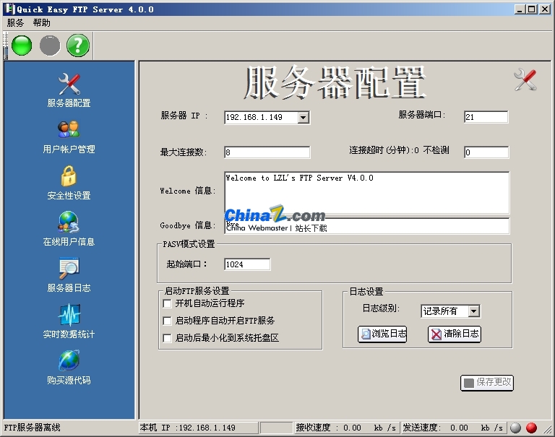The width and height of the screenshot is (555, 437).
Task: Open 购买源代码 globe icon
Action: tap(69, 360)
